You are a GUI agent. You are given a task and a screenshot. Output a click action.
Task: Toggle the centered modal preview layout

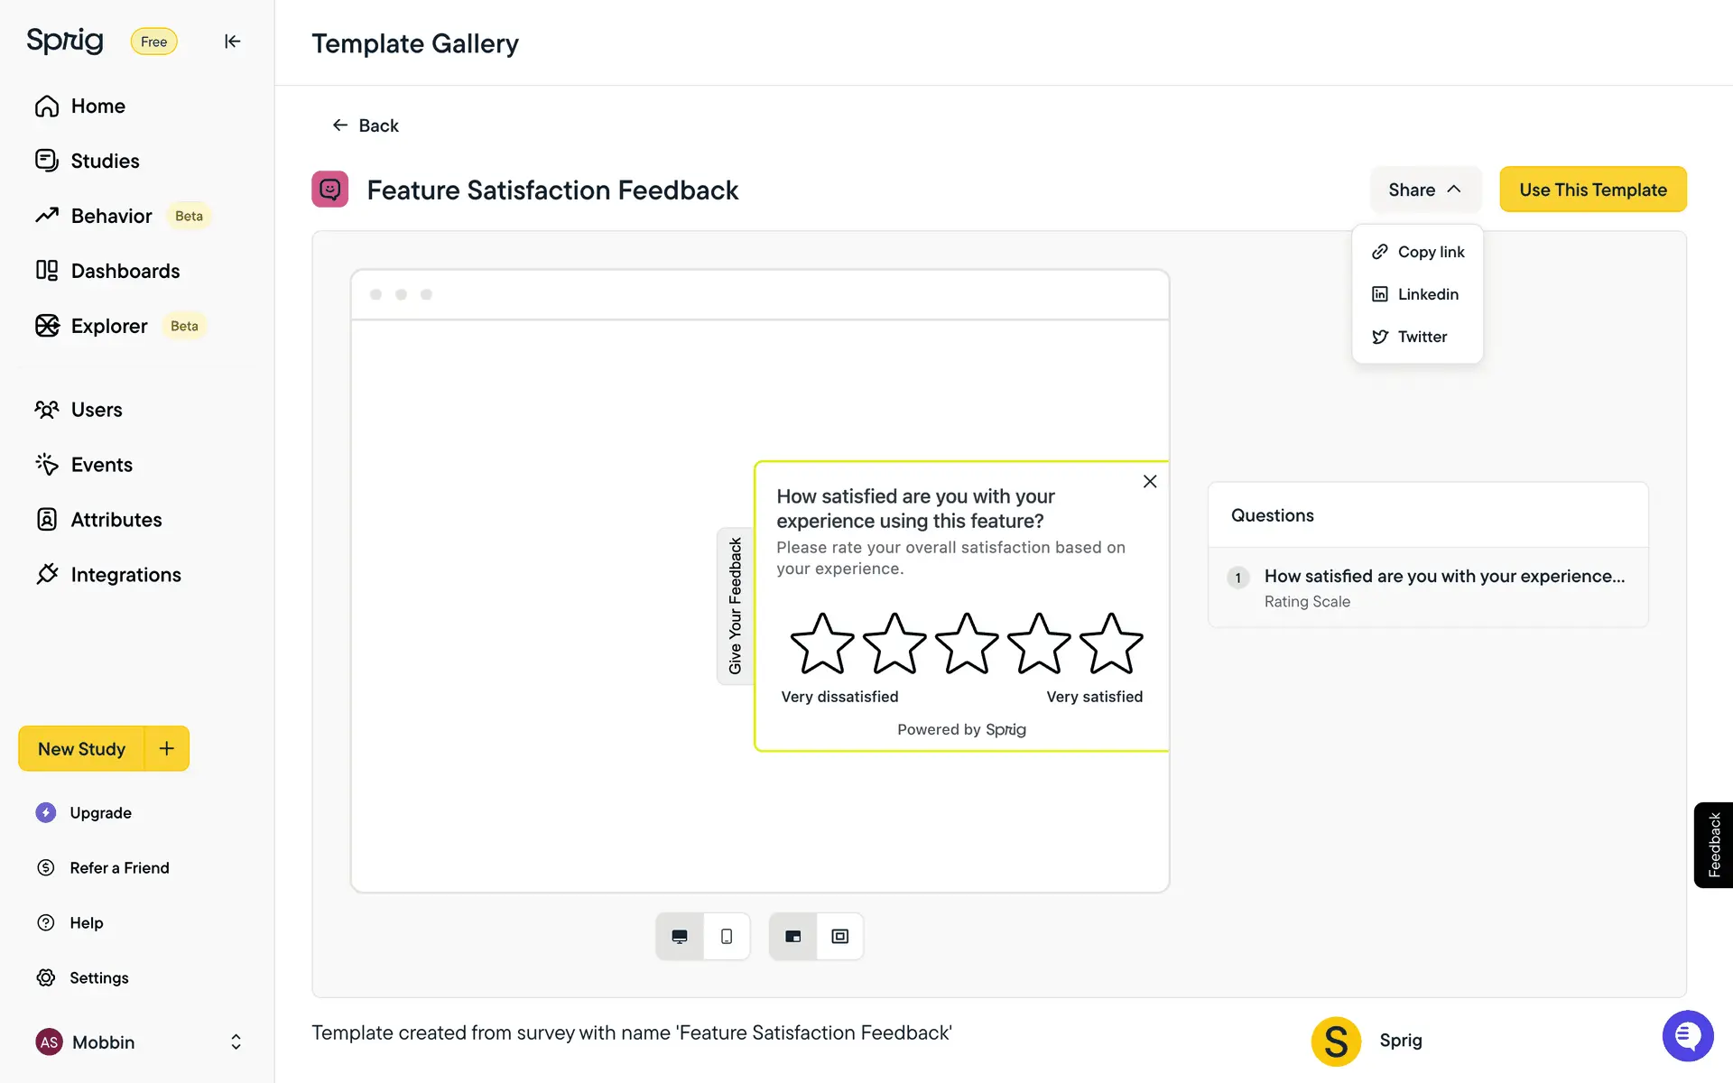click(x=840, y=937)
